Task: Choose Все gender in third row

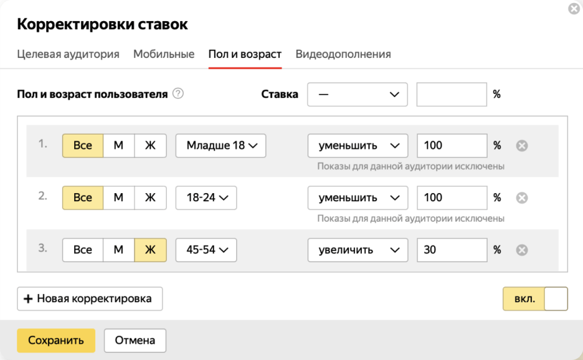Action: [x=82, y=250]
